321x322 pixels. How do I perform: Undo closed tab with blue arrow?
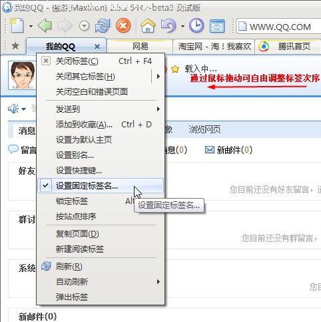168,25
